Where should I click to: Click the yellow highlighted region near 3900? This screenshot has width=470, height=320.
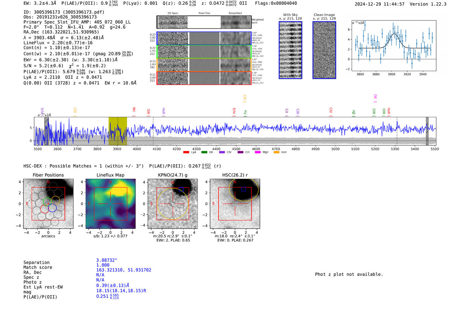[117, 131]
